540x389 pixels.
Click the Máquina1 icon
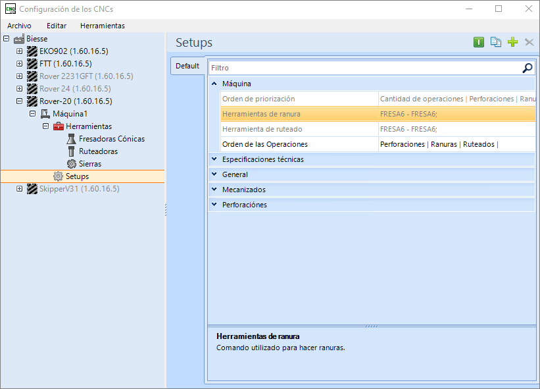[x=45, y=114]
